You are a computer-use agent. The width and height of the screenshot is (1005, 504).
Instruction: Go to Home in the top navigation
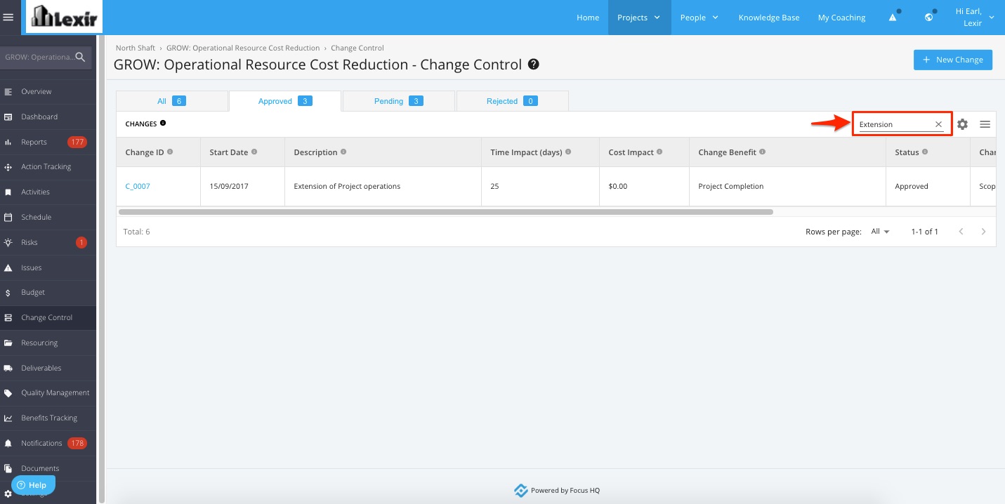(588, 18)
